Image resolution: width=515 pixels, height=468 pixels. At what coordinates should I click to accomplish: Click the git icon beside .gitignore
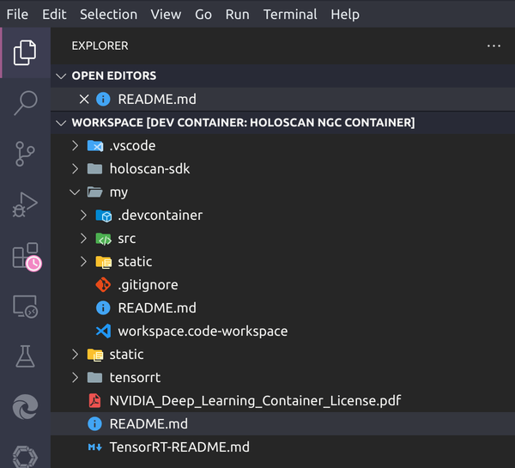pyautogui.click(x=103, y=284)
